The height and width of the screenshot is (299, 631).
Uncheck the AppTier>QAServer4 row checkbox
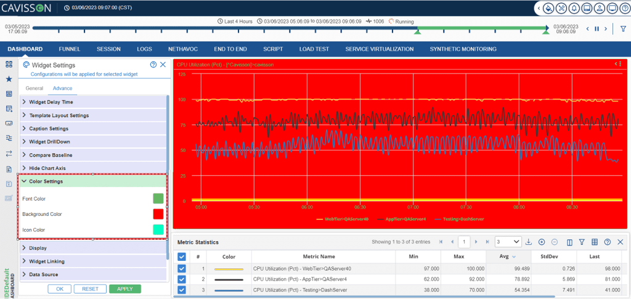point(182,279)
